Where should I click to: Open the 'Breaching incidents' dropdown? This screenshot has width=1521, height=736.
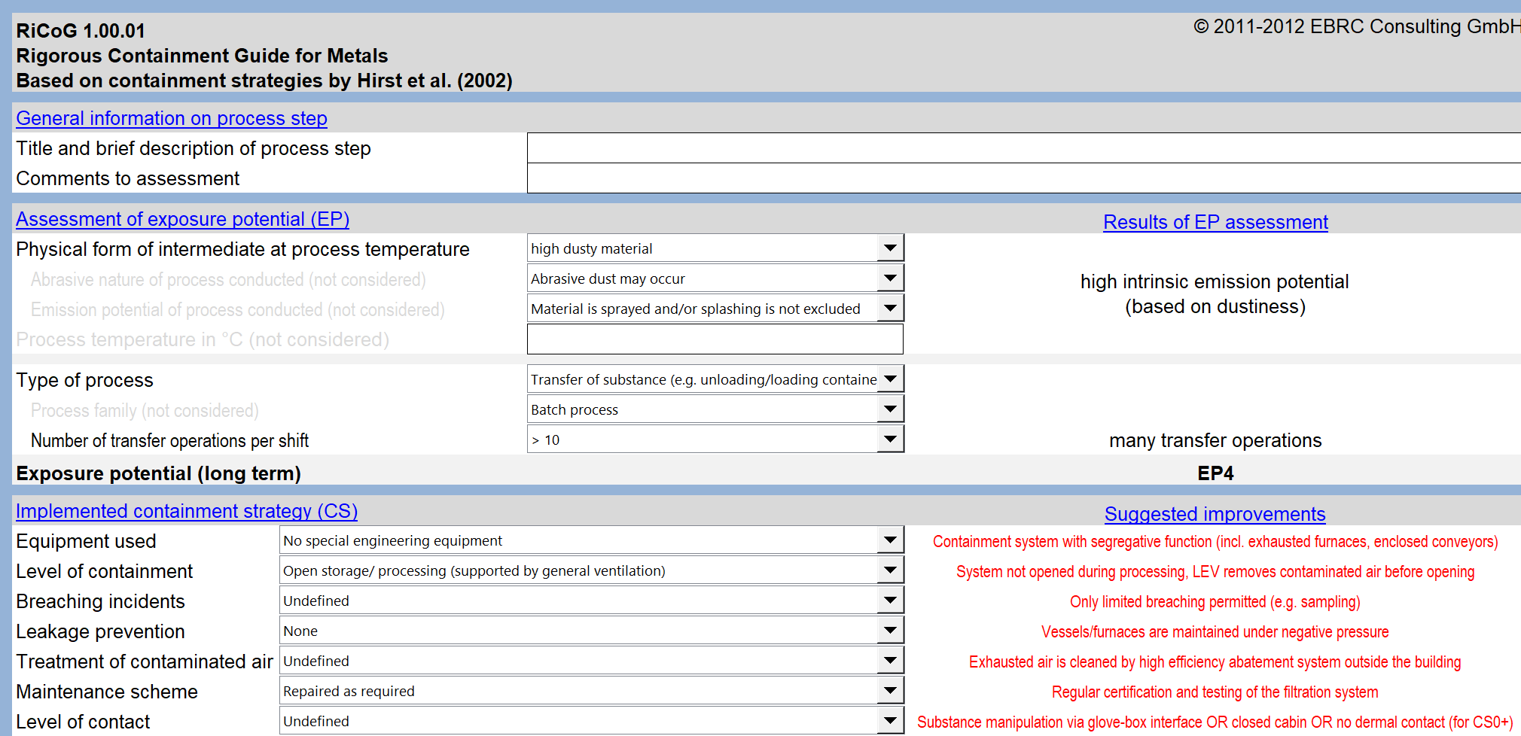(x=891, y=600)
